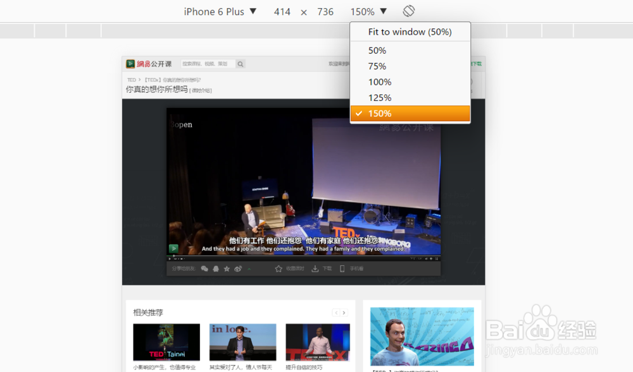
Task: Click the green play button on video
Action: [173, 248]
